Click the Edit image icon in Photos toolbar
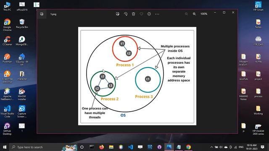 (x=118, y=14)
